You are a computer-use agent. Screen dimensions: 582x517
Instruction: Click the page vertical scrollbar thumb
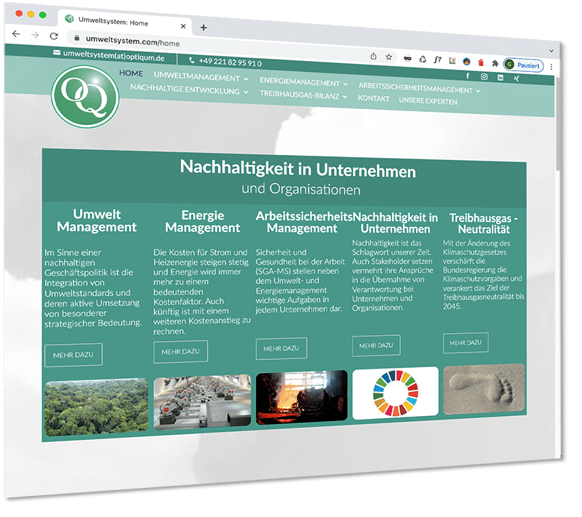pyautogui.click(x=558, y=122)
